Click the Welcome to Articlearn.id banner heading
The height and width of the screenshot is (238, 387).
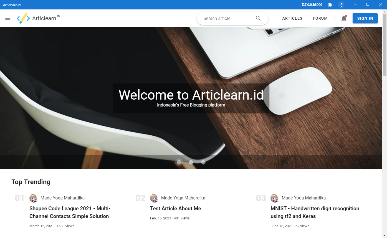click(x=191, y=95)
